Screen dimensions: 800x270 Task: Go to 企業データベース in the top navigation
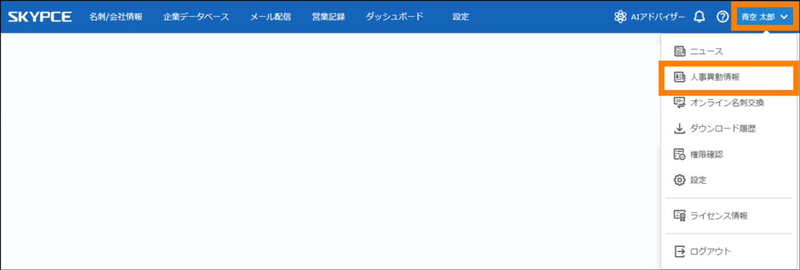coord(196,17)
